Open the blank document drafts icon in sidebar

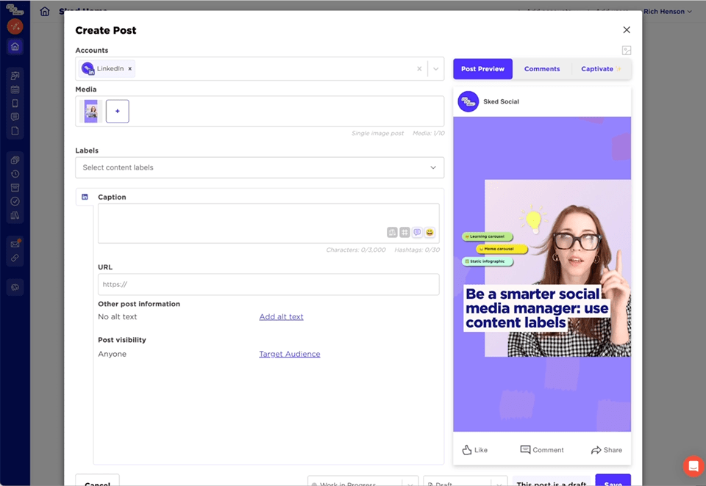15,131
